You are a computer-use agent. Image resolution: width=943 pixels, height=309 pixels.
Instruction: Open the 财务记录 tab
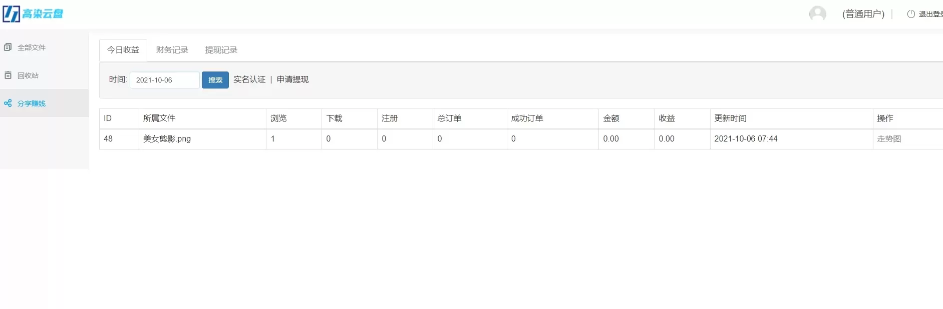172,50
